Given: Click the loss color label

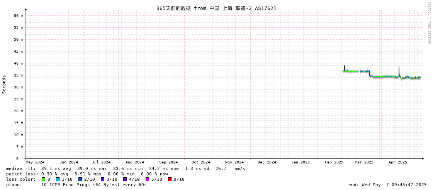Looking at the screenshot, I should [x=21, y=179].
